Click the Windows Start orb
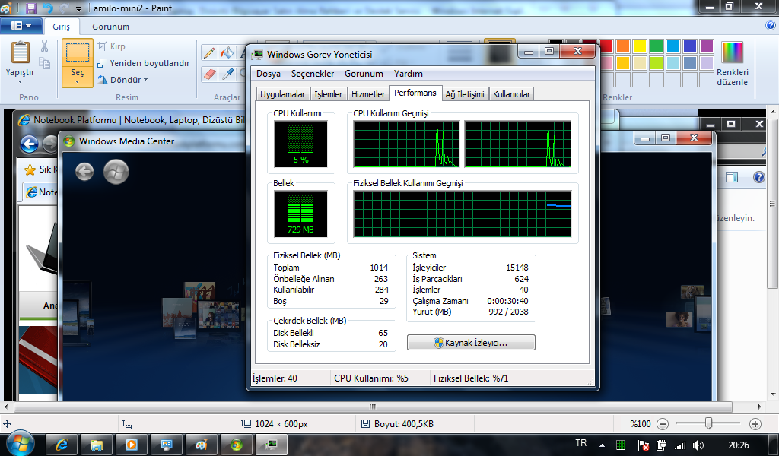Viewport: 779px width, 456px height. 21,444
